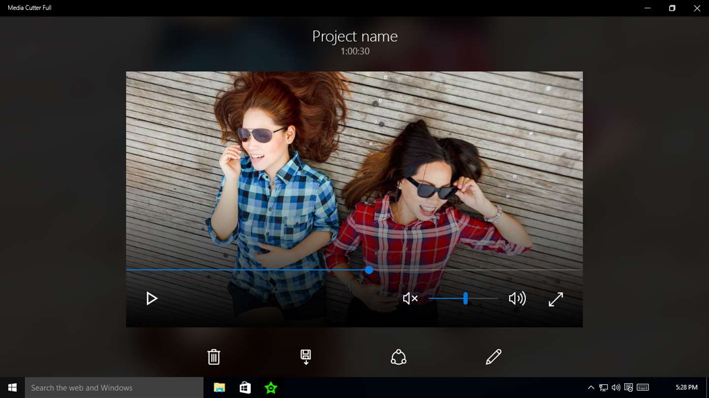Show hidden system tray icons
Image resolution: width=709 pixels, height=398 pixels.
(591, 388)
